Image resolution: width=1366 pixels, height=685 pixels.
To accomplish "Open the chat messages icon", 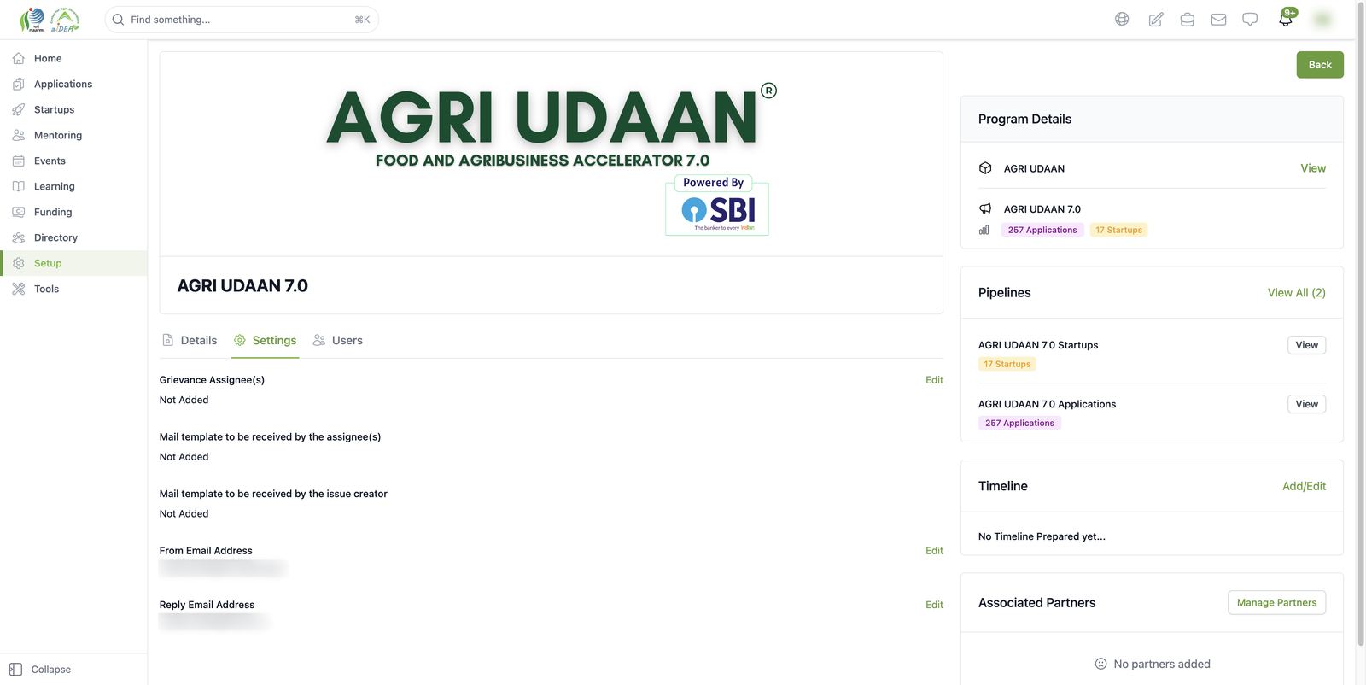I will [1250, 19].
